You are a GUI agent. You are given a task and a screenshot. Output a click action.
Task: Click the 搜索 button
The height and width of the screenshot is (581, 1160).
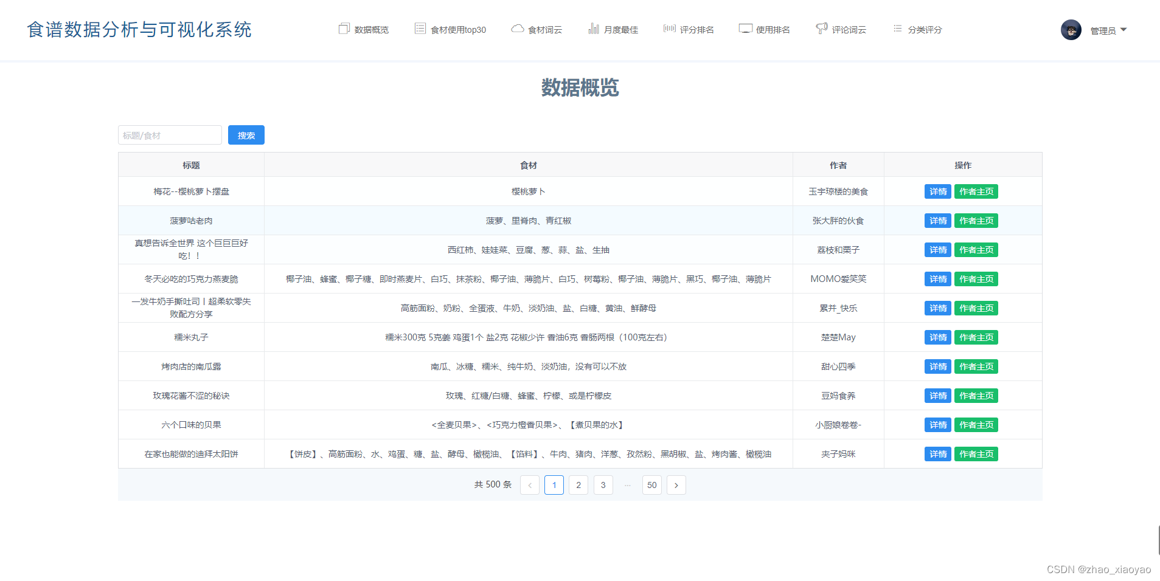pos(246,135)
